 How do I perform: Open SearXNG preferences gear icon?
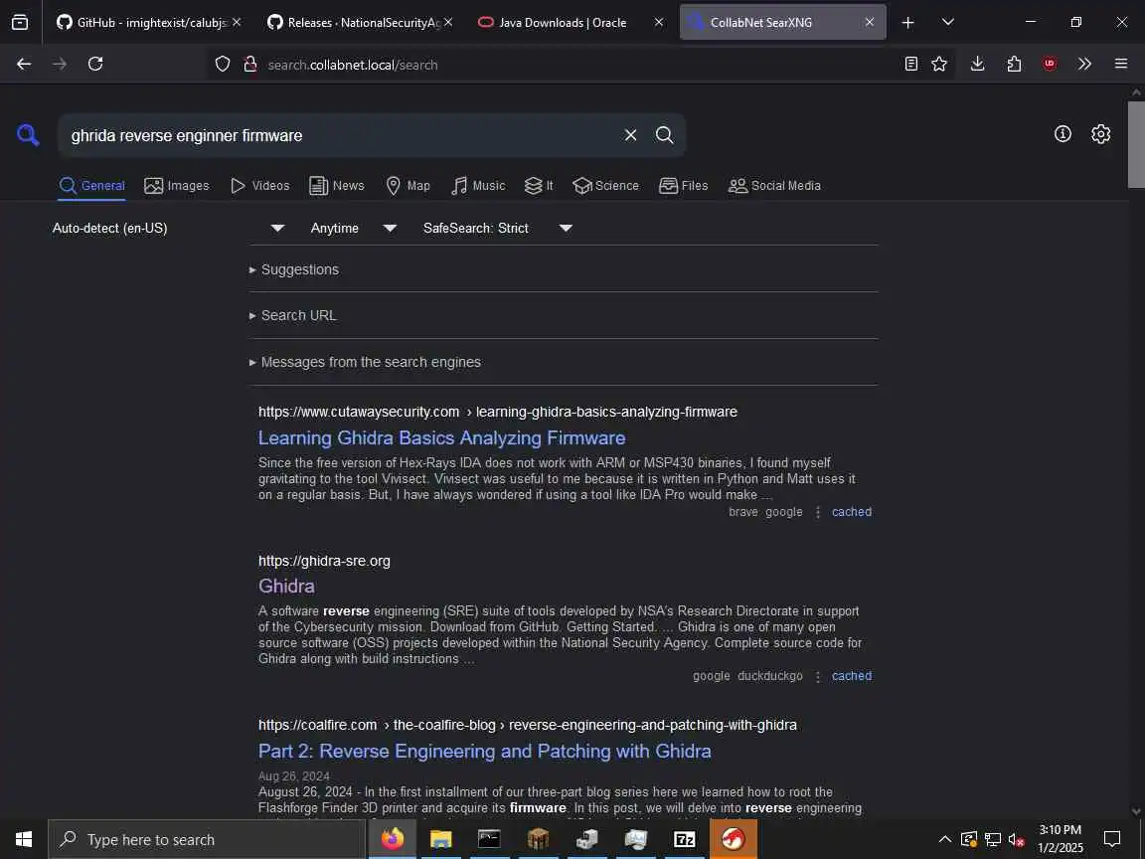pyautogui.click(x=1100, y=133)
